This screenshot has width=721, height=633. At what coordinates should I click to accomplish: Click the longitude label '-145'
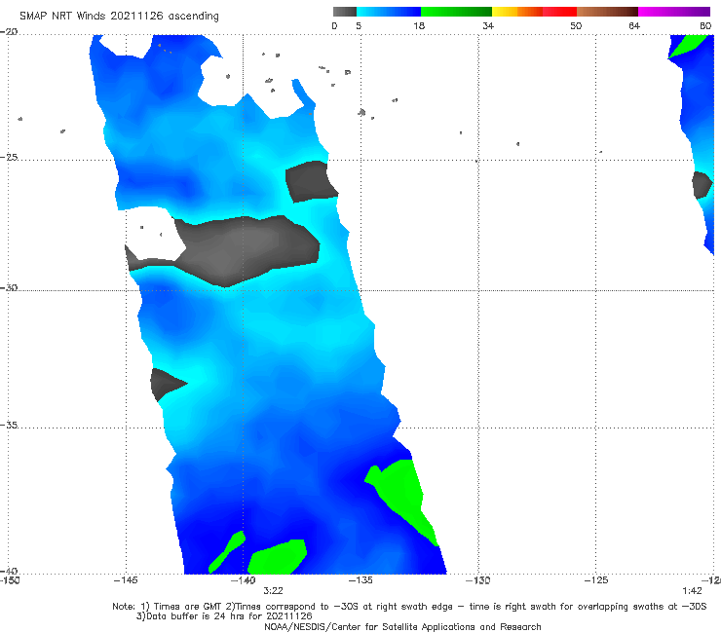[x=126, y=580]
